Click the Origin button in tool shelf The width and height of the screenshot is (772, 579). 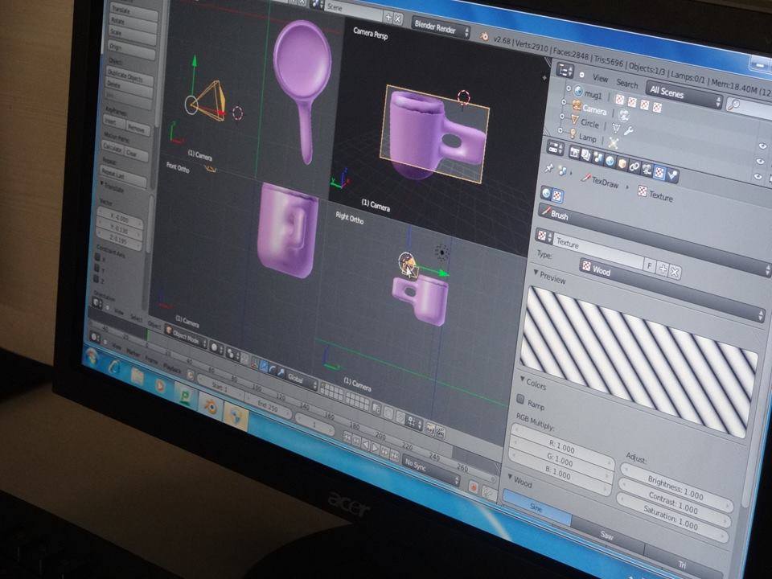coord(131,50)
